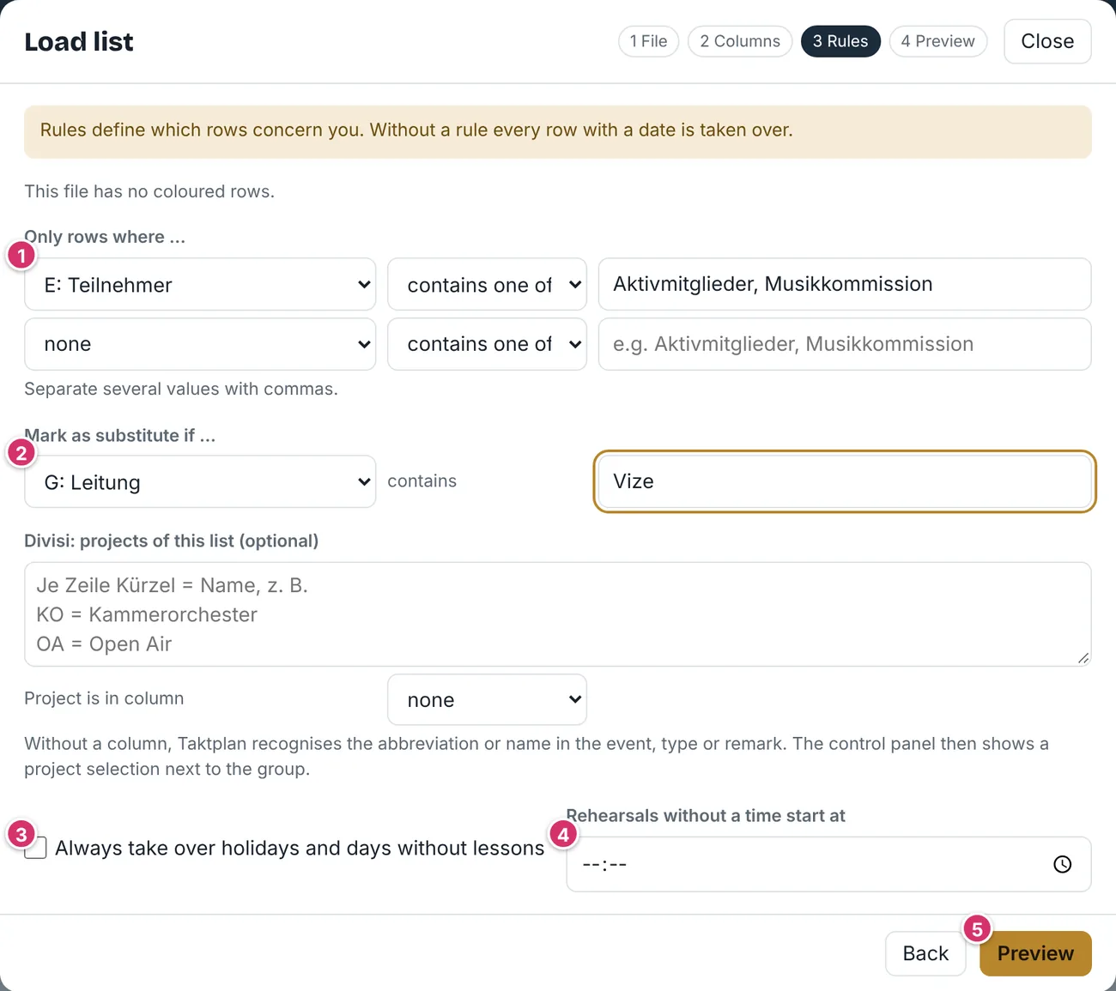Open the clock picker in rehearsal time field
The image size is (1116, 991).
(1062, 864)
